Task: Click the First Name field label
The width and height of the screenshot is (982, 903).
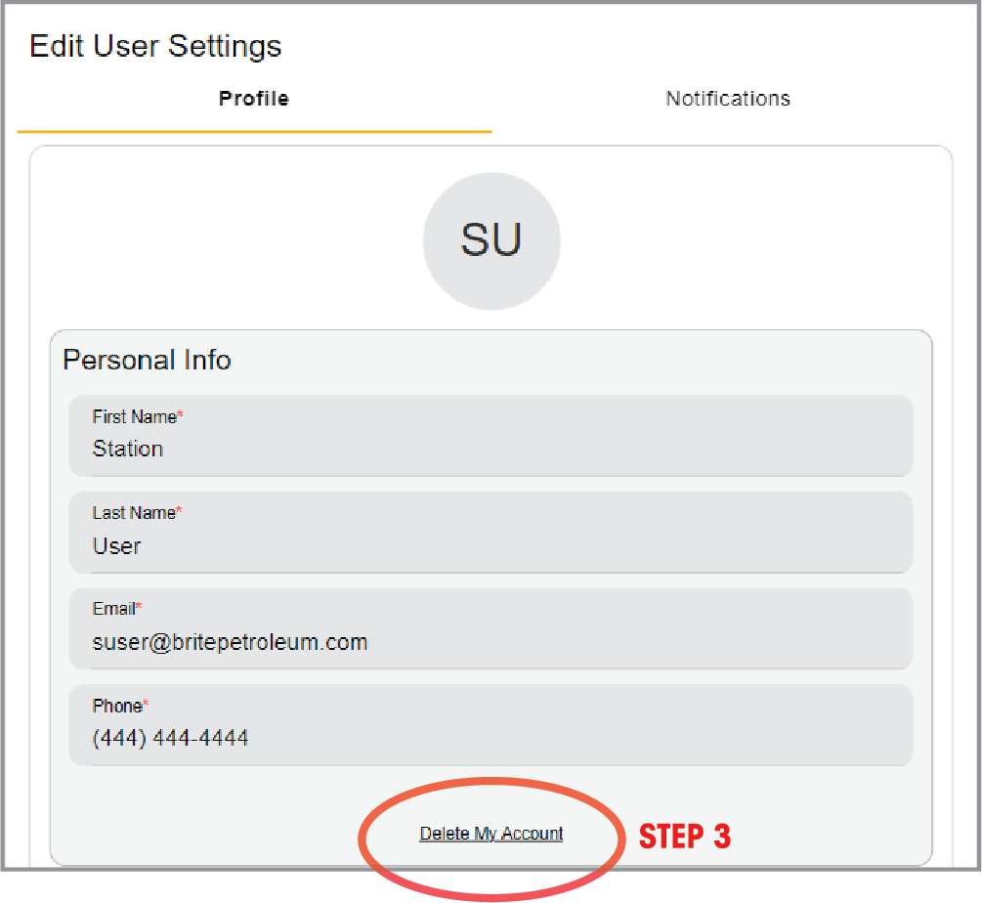Action: (x=137, y=417)
